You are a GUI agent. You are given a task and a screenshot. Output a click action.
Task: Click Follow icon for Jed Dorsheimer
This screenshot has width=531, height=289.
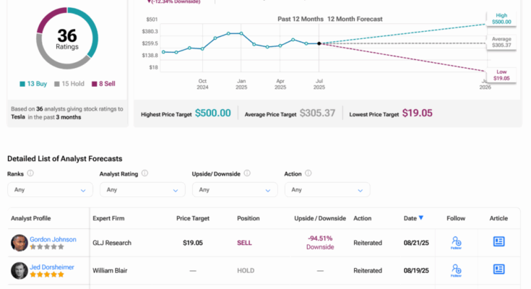[456, 270]
